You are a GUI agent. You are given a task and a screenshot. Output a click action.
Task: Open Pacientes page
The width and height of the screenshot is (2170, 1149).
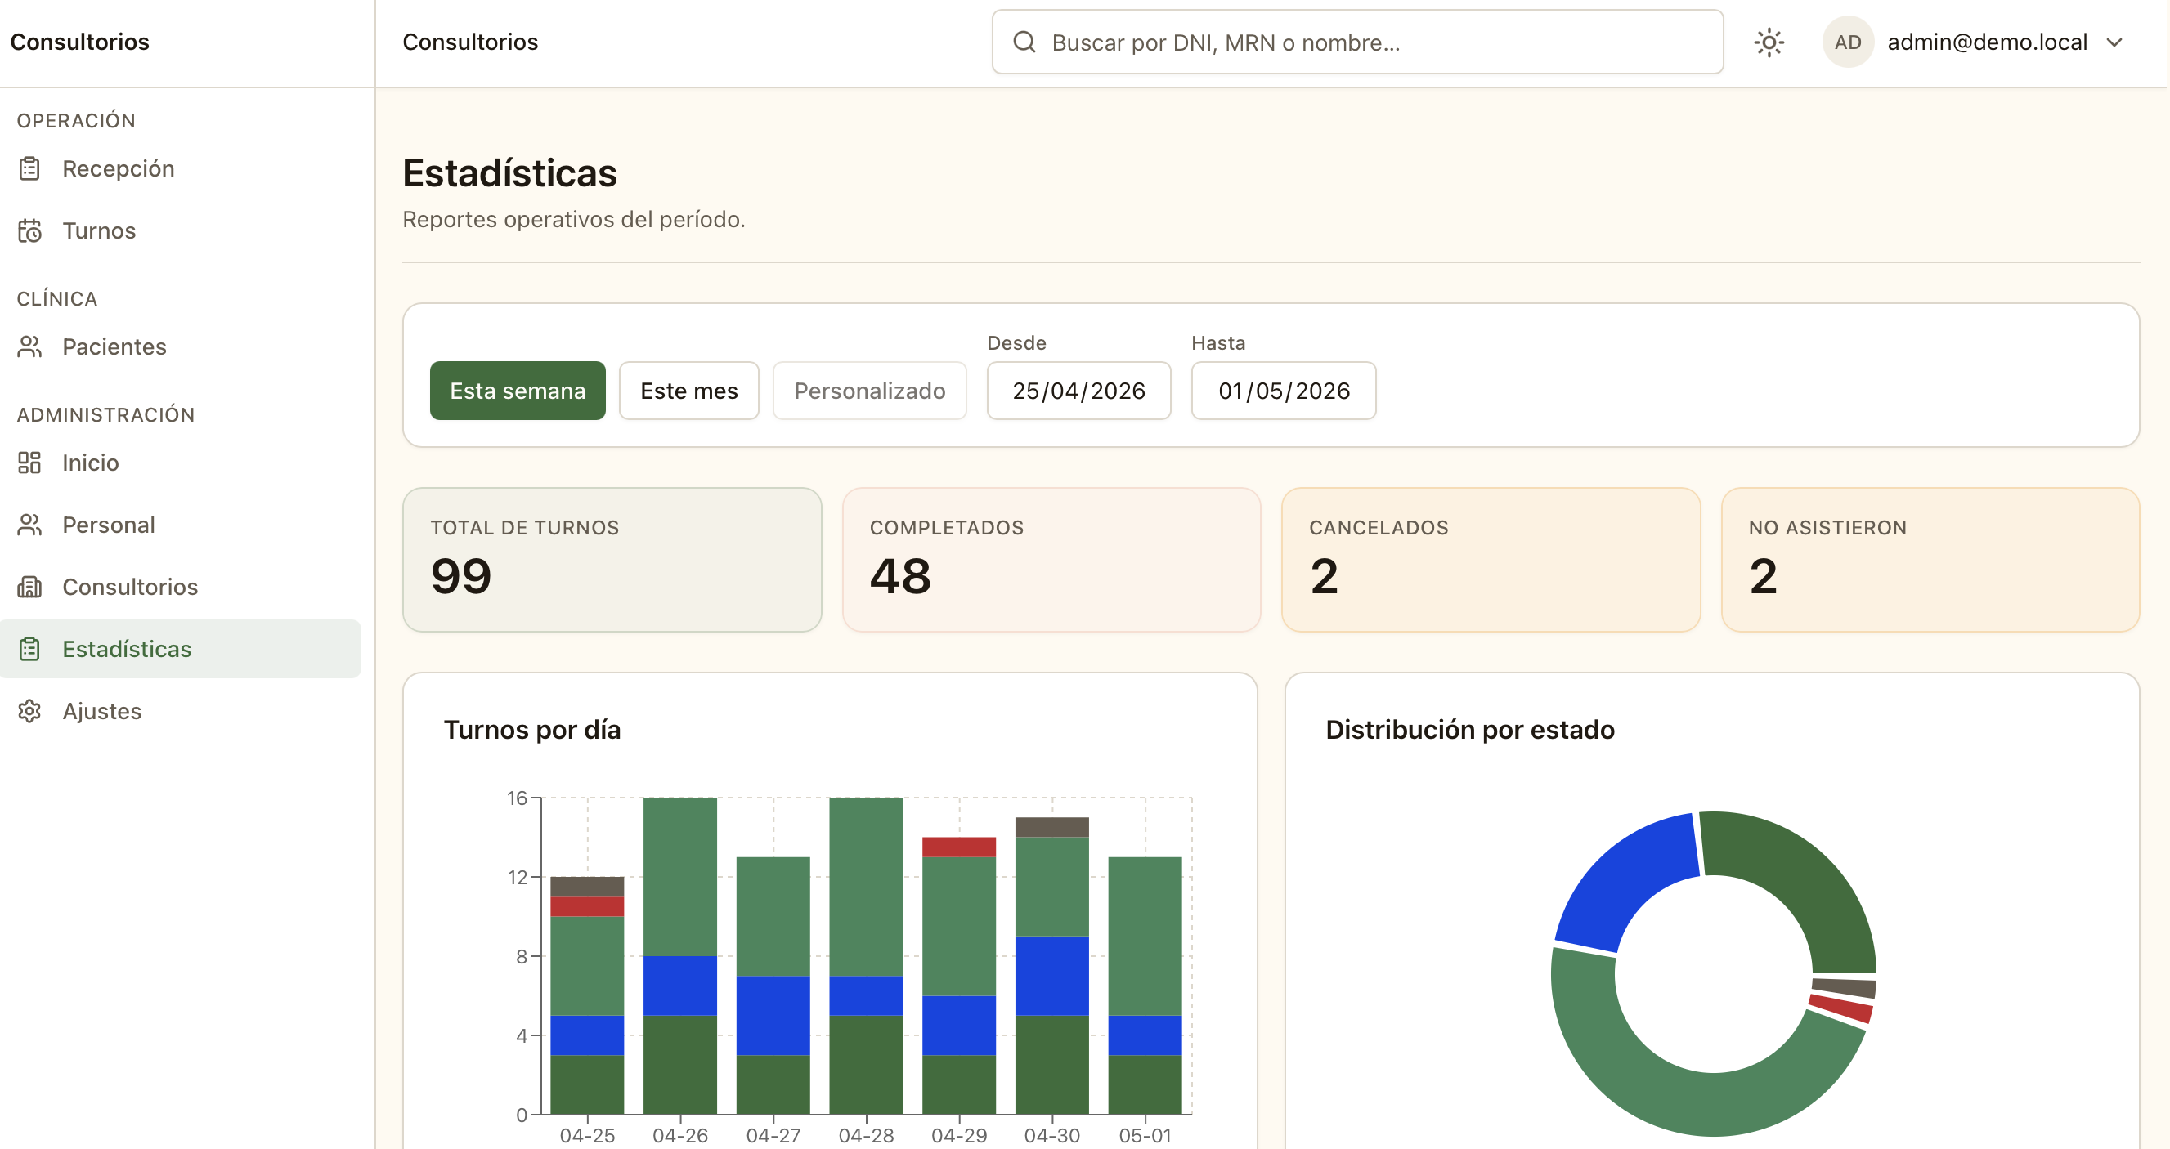180,346
